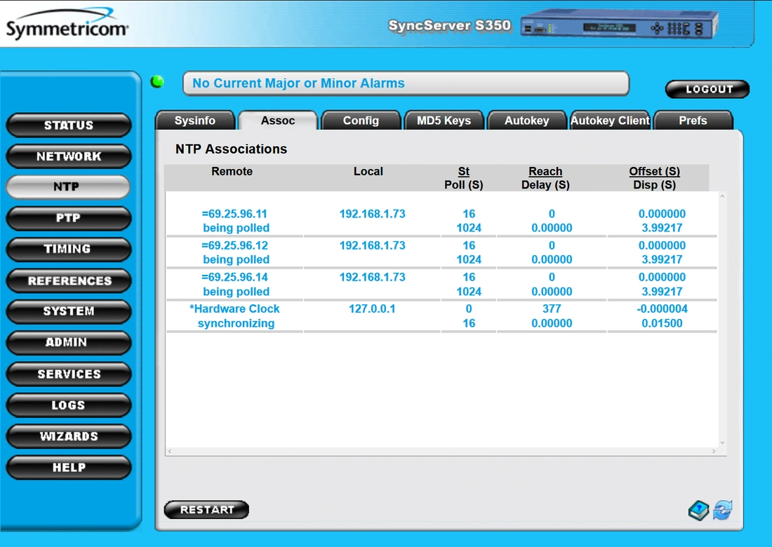Click the Reach column header link
The width and height of the screenshot is (772, 547).
545,171
